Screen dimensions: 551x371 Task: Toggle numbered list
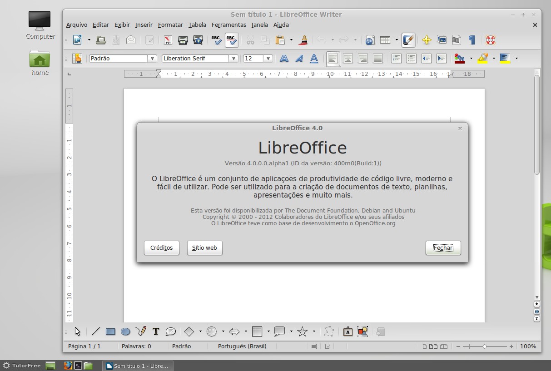pyautogui.click(x=397, y=58)
